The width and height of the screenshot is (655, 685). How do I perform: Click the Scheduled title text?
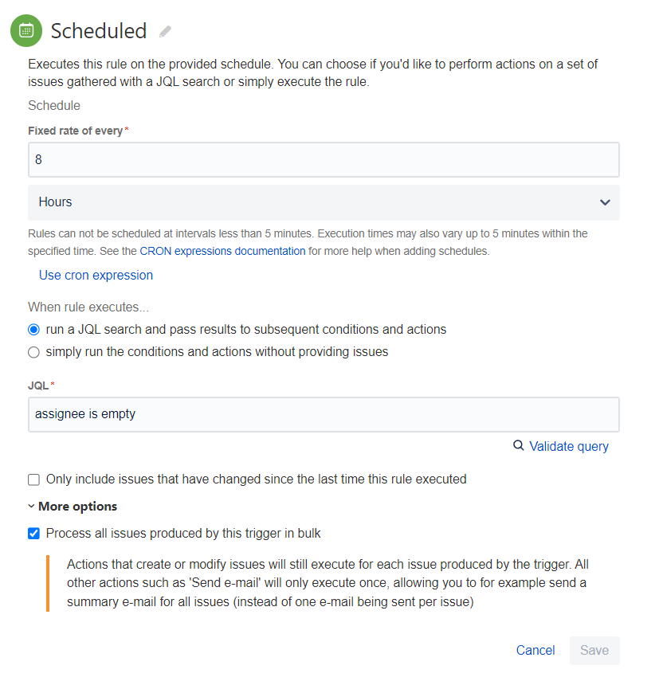[99, 31]
